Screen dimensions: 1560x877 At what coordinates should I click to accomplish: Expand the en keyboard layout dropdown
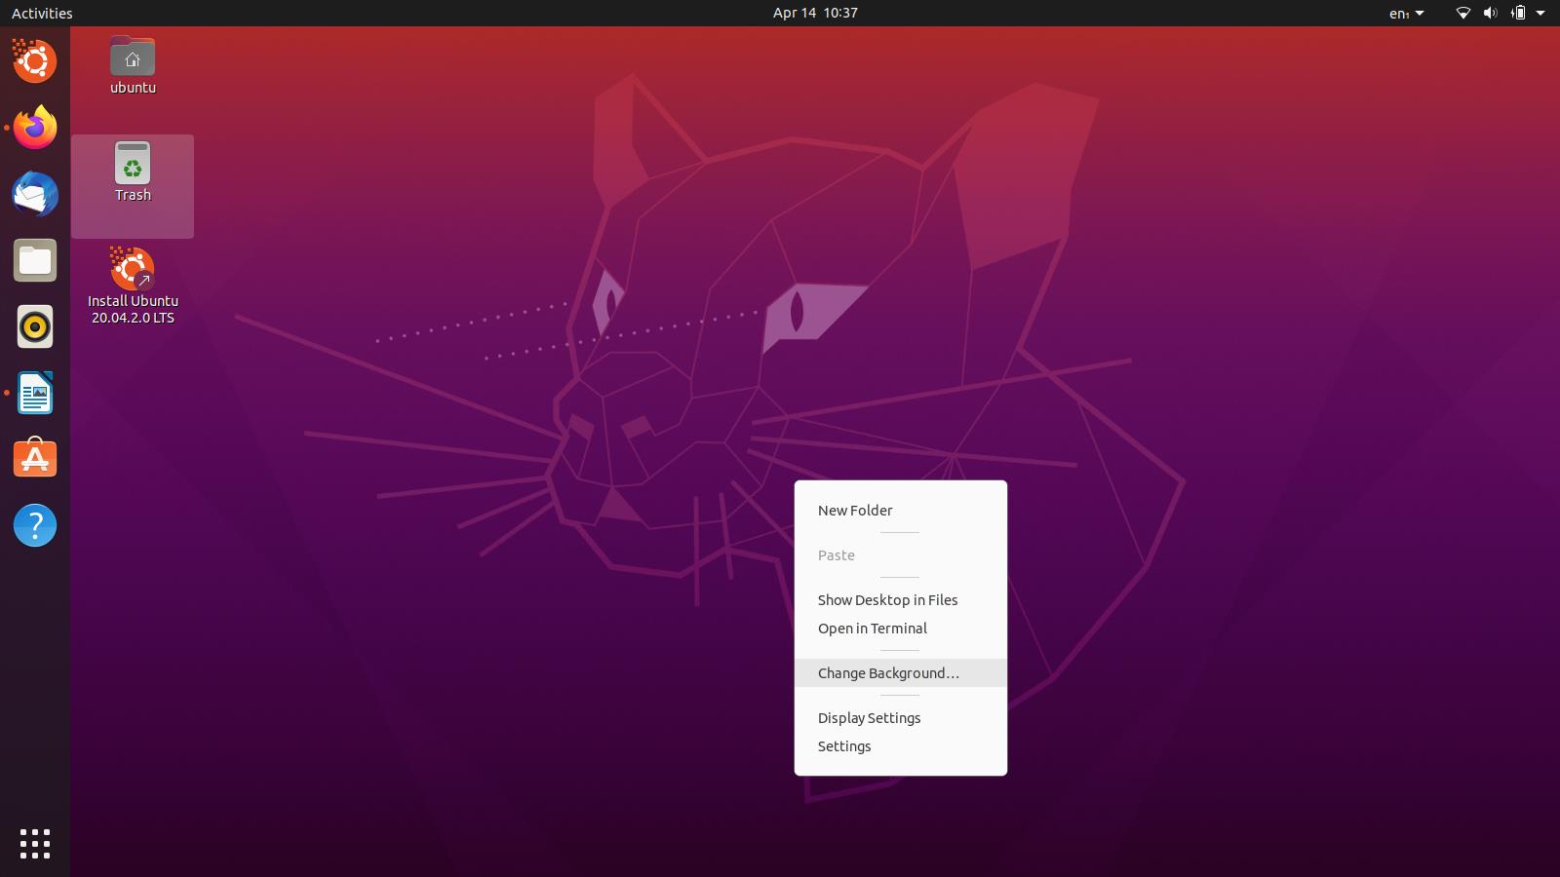click(x=1406, y=14)
